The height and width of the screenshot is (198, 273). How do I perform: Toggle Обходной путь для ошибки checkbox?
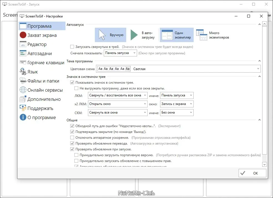pyautogui.click(x=72, y=126)
